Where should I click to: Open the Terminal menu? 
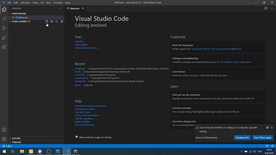58,3
